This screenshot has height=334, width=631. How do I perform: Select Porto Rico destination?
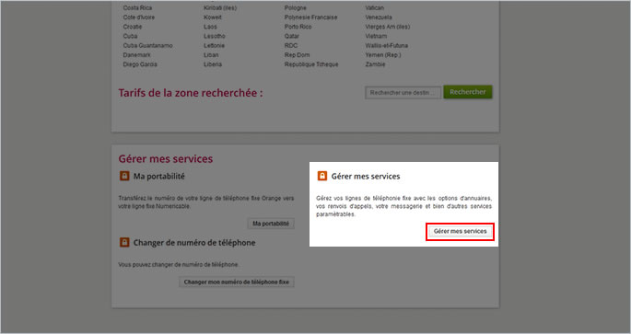(x=298, y=27)
